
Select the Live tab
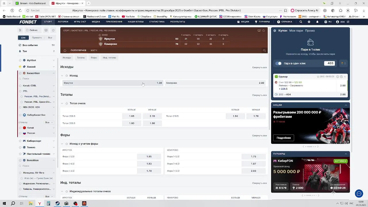23,38
